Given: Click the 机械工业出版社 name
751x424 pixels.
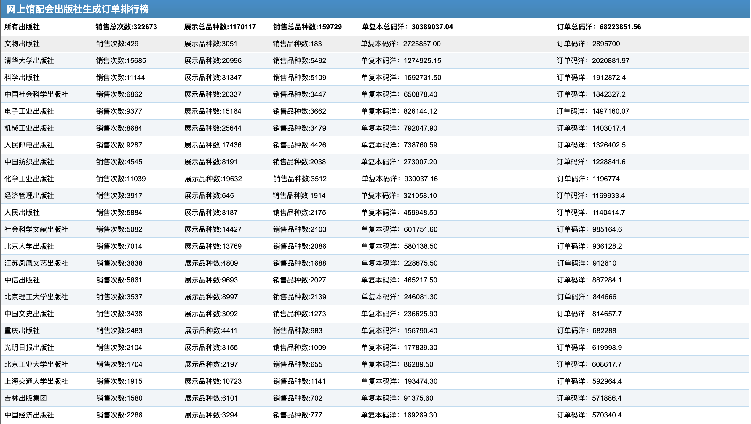Looking at the screenshot, I should coord(29,128).
